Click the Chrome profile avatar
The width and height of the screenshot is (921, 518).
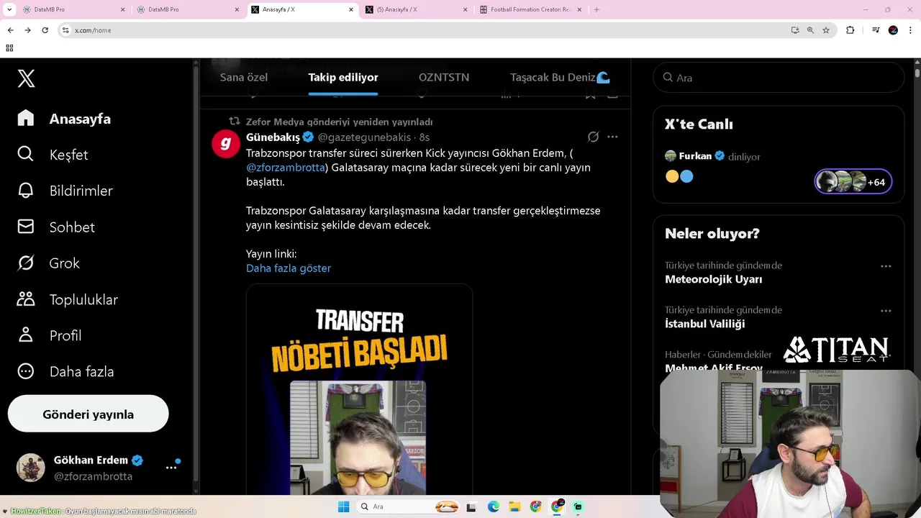click(x=893, y=30)
